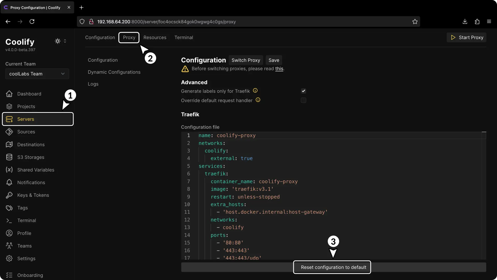Expand the theme selector chevrons
The width and height of the screenshot is (497, 280).
point(65,41)
